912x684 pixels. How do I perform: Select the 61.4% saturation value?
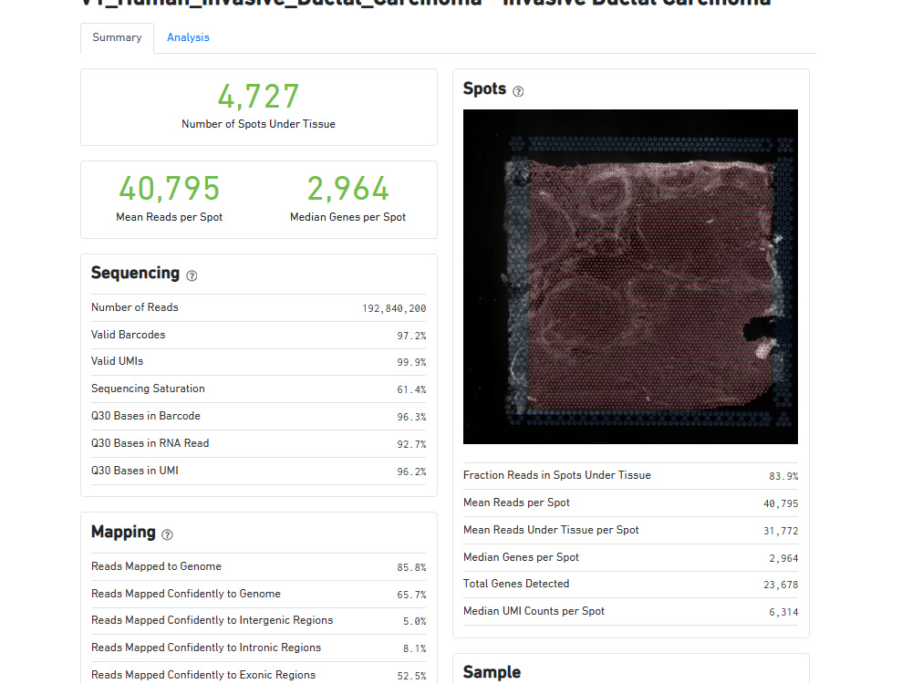tap(412, 389)
